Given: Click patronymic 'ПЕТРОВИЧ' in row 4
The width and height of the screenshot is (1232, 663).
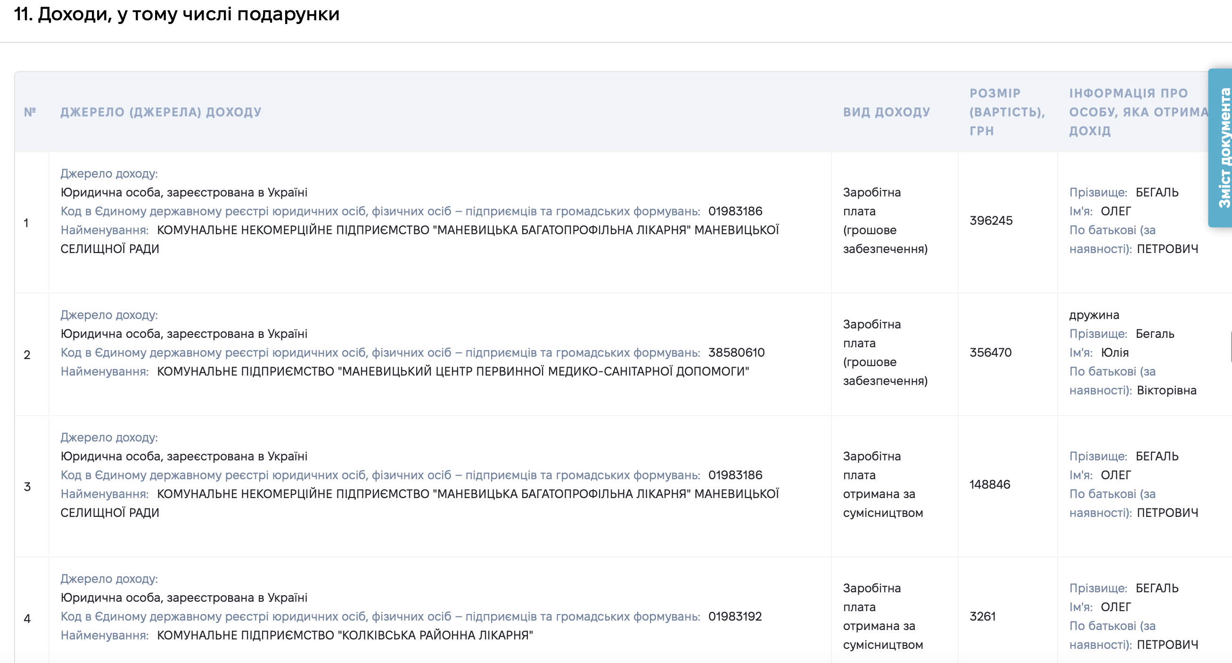Looking at the screenshot, I should tap(1167, 644).
